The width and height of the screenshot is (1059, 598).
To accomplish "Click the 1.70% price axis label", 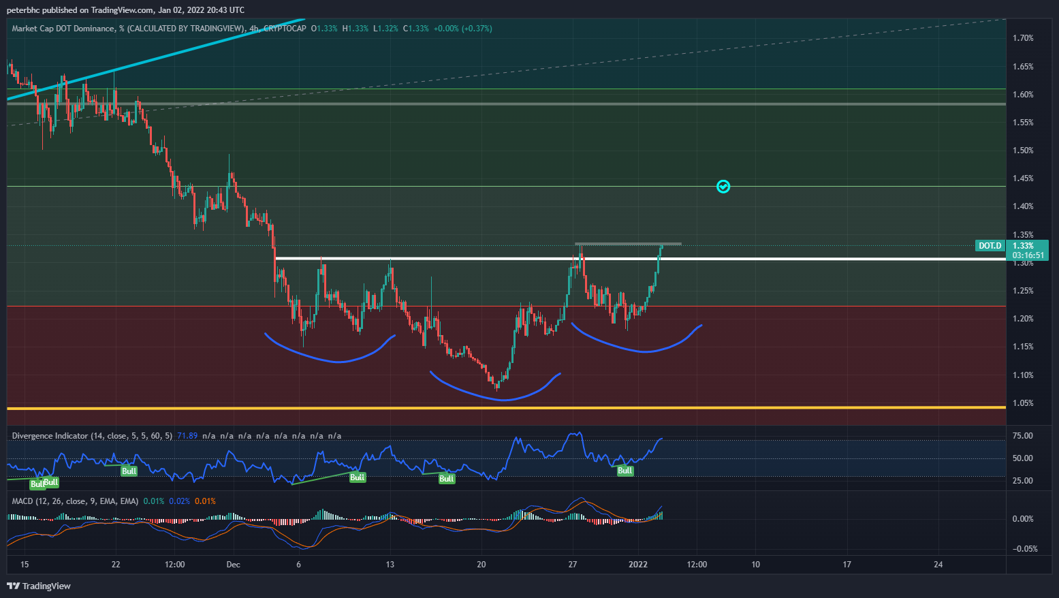I will tap(1023, 38).
